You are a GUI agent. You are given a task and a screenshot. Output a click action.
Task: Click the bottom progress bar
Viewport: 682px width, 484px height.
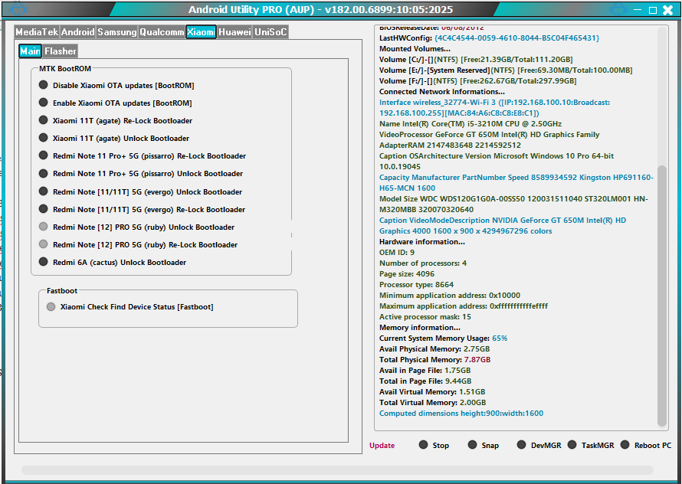pyautogui.click(x=337, y=470)
